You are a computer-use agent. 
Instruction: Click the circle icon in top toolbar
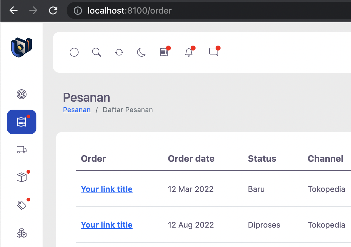pos(74,52)
